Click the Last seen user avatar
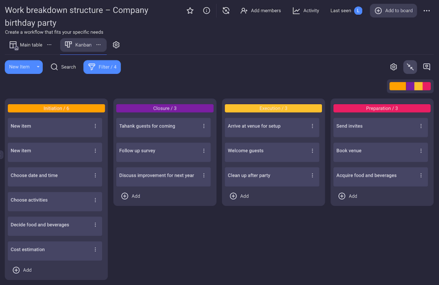Image resolution: width=439 pixels, height=285 pixels. [x=358, y=11]
